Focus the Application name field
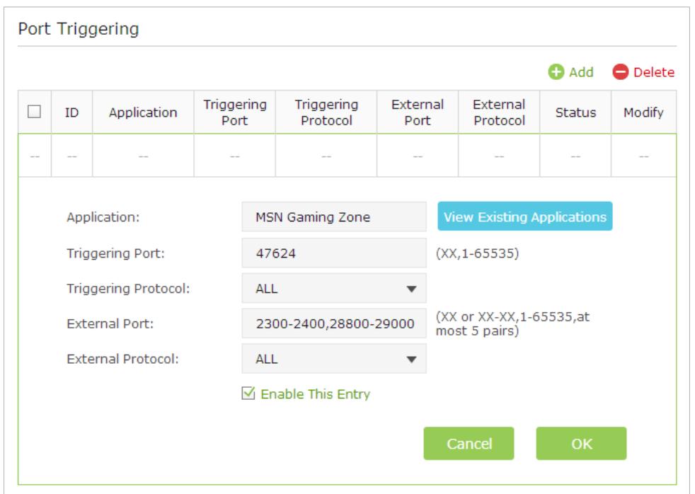695x494 pixels. (x=334, y=217)
